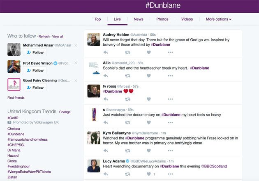Open the News tab
The width and height of the screenshot is (259, 181).
pyautogui.click(x=139, y=19)
